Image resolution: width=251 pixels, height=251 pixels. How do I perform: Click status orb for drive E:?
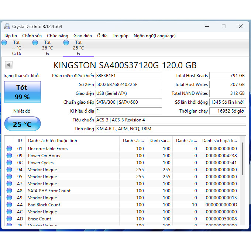pos(35,42)
